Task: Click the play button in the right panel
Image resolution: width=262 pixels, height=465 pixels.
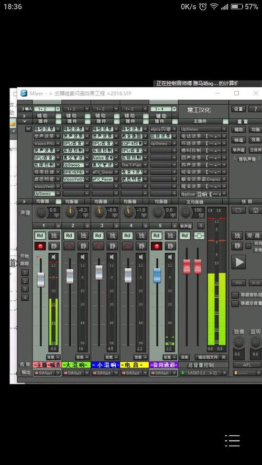Action: tap(238, 262)
